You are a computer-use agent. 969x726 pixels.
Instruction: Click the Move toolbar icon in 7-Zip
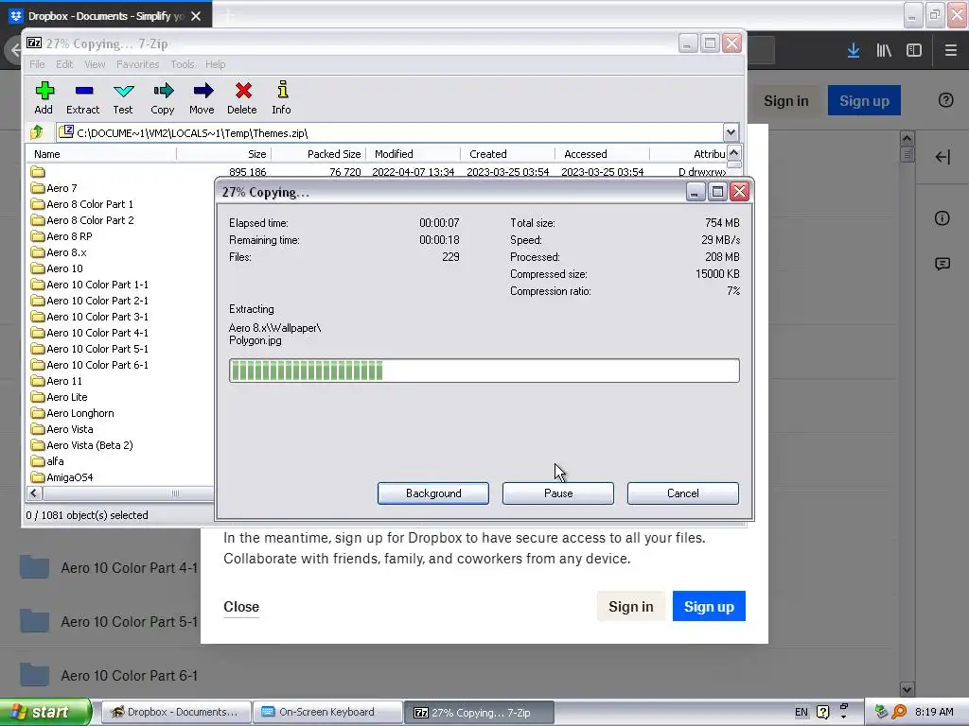click(203, 92)
